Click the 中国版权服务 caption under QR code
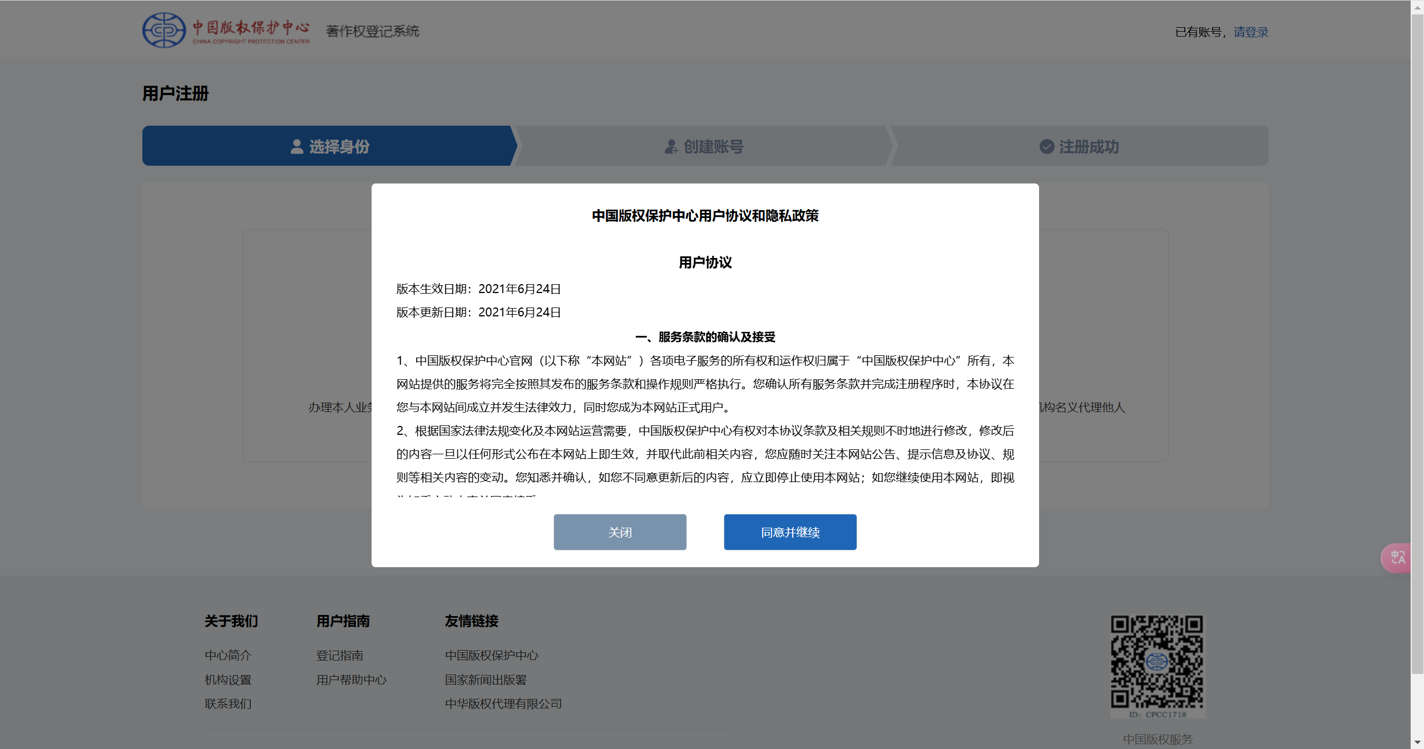Image resolution: width=1424 pixels, height=749 pixels. (1158, 740)
